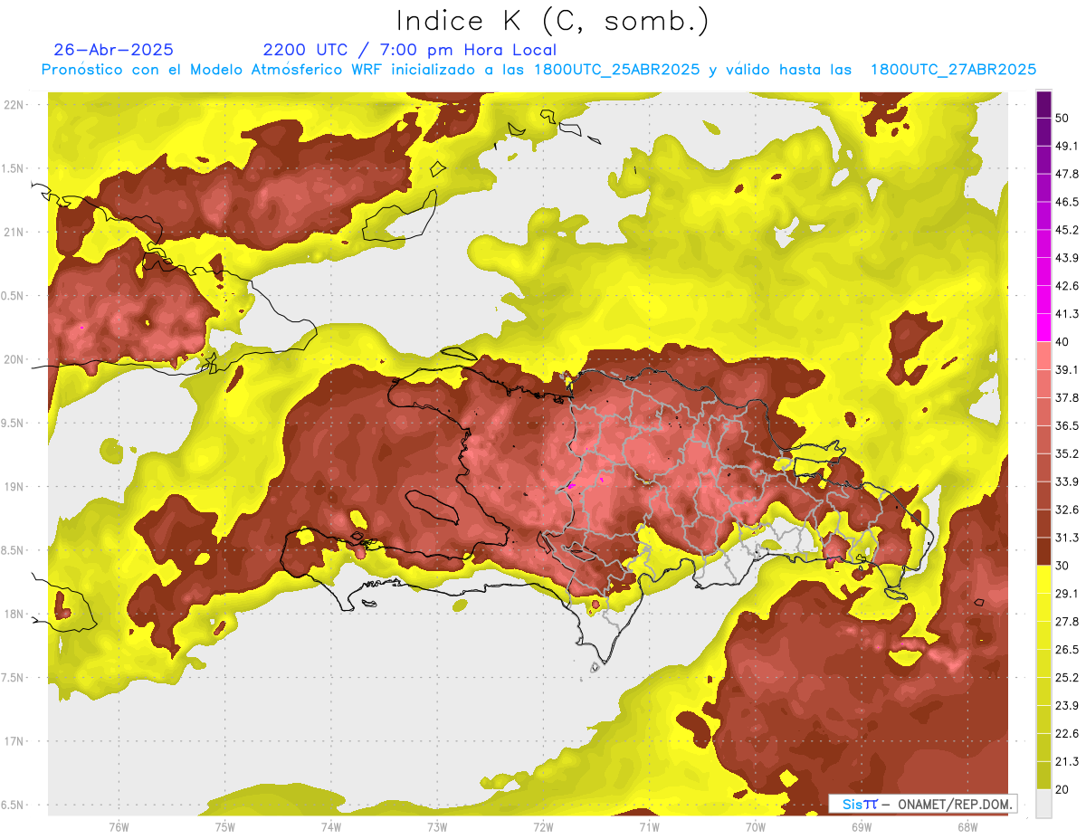Click the '75W' longitude label

[225, 827]
